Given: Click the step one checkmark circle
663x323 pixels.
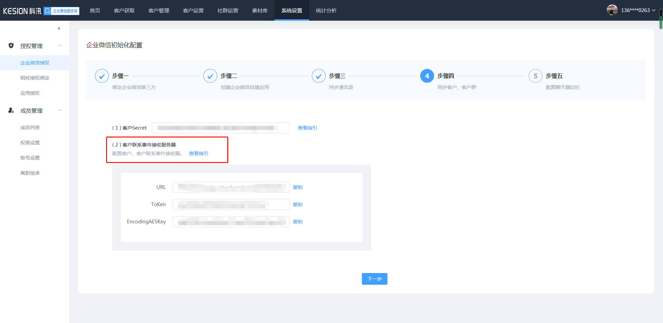Looking at the screenshot, I should coord(102,76).
